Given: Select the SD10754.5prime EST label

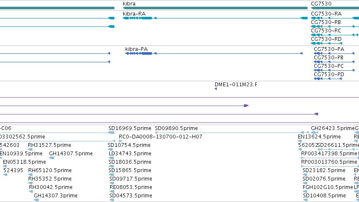Looking at the screenshot, I should click(x=129, y=145).
